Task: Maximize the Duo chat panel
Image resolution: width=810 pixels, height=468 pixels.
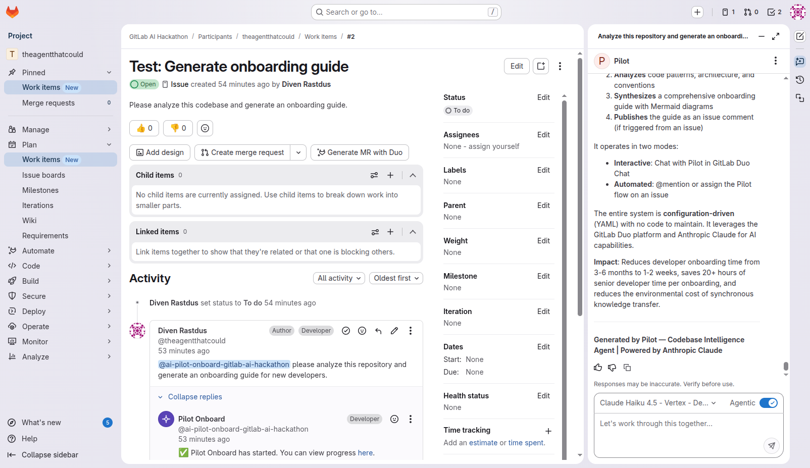Action: pyautogui.click(x=776, y=36)
